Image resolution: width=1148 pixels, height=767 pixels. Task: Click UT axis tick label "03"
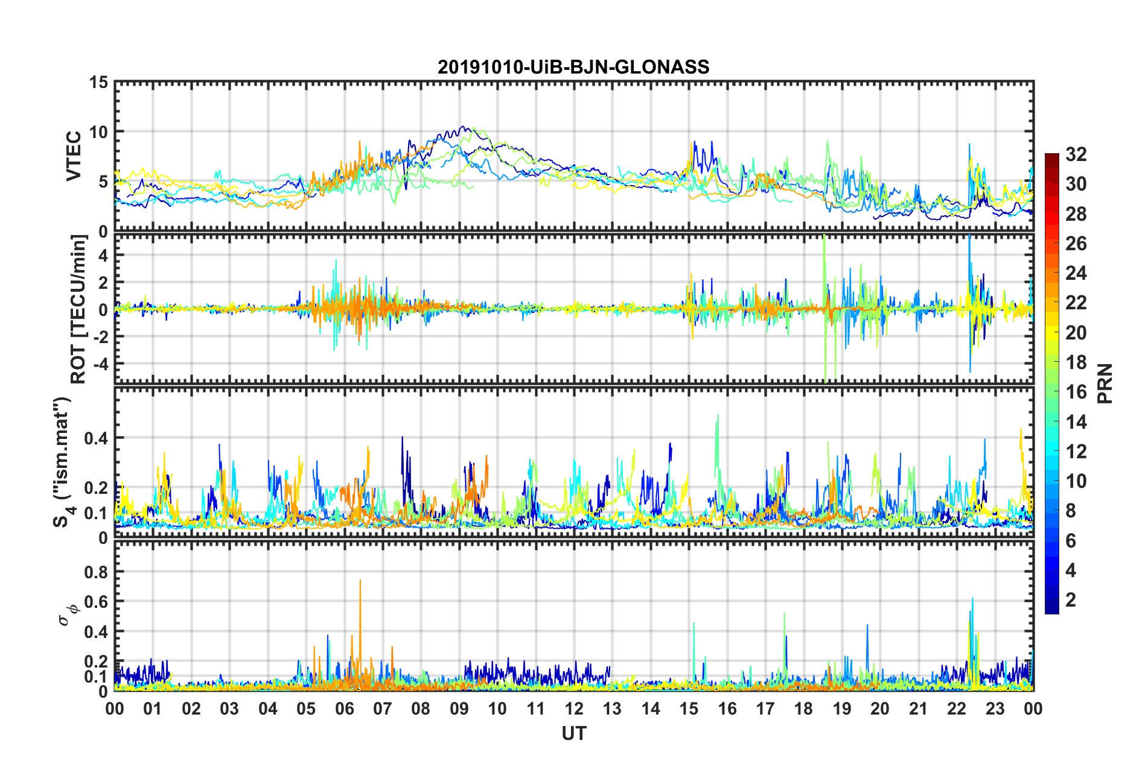(229, 709)
